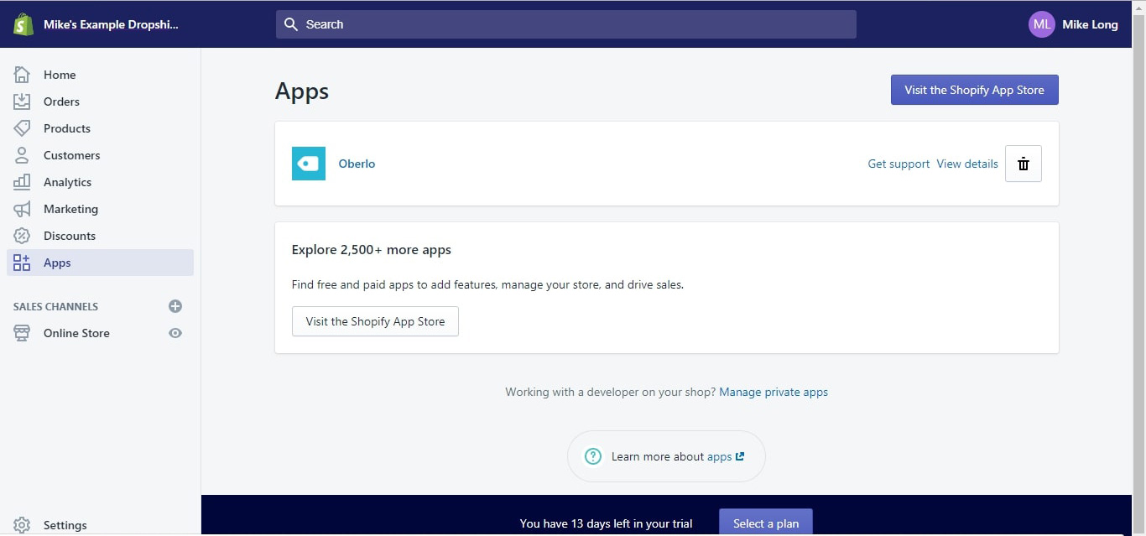The width and height of the screenshot is (1146, 536).
Task: Click the Settings gear icon
Action: tap(22, 525)
